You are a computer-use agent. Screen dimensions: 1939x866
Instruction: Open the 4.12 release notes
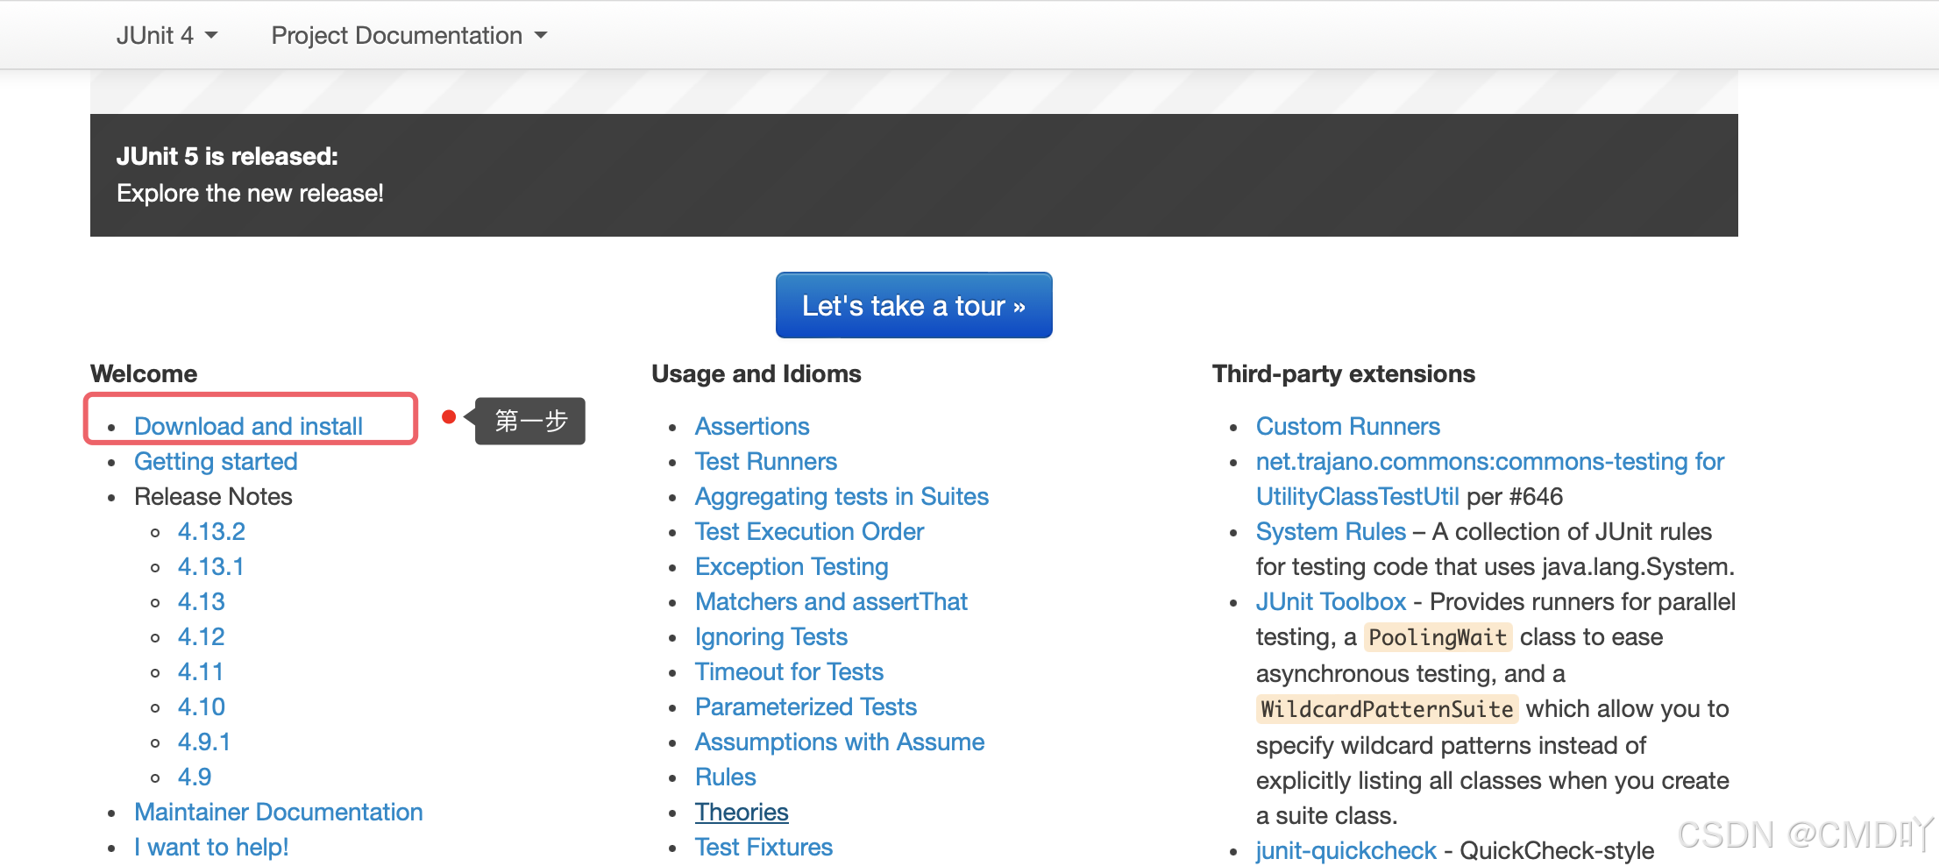[202, 636]
